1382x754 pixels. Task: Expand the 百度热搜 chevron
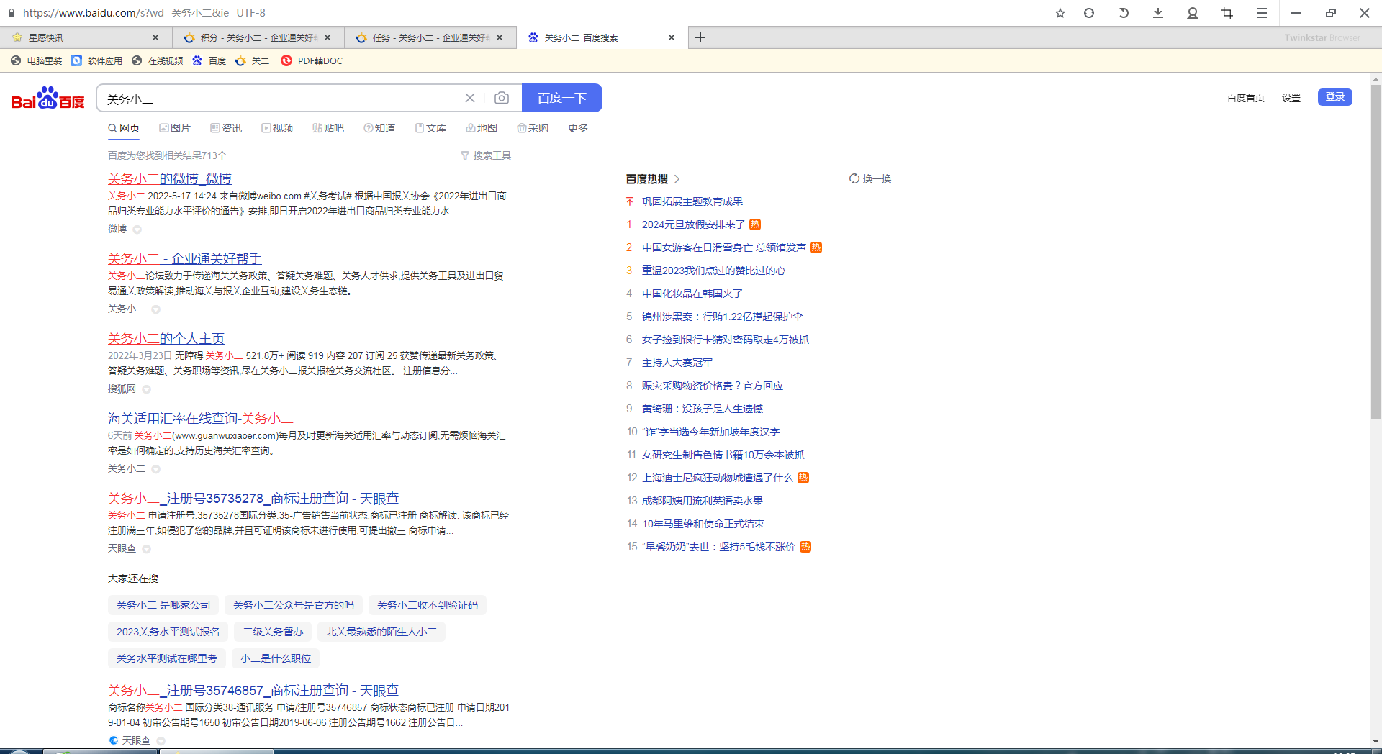[677, 178]
